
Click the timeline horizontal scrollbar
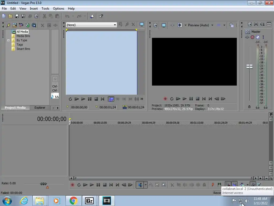click(163, 178)
